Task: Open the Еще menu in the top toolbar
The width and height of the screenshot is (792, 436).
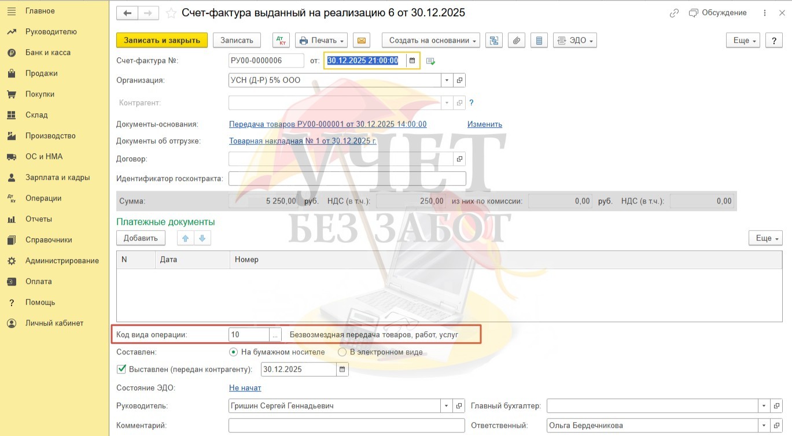Action: [x=743, y=40]
